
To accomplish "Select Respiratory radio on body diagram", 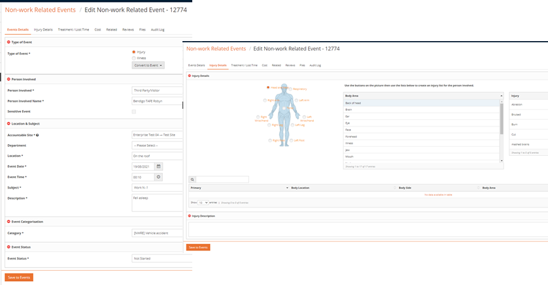I will [x=290, y=89].
